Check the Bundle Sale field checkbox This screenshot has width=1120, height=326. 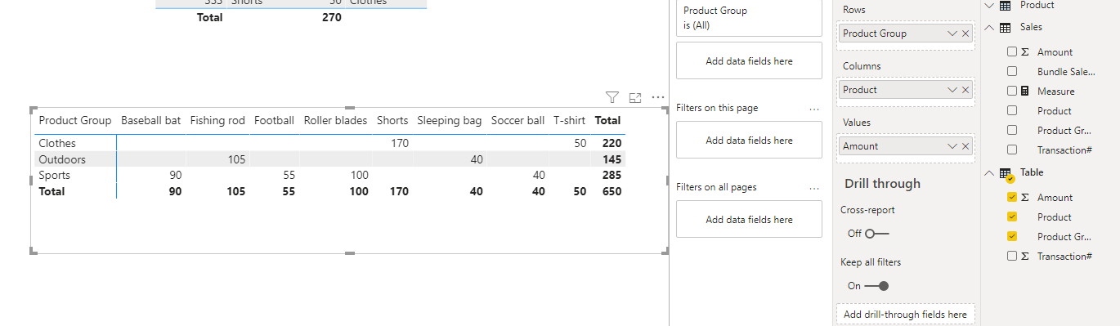click(1012, 71)
